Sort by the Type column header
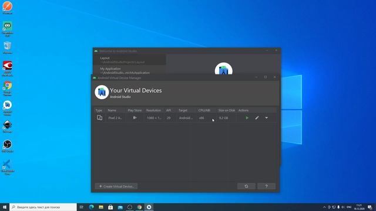Screen dimensions: 376x211 tap(99, 110)
